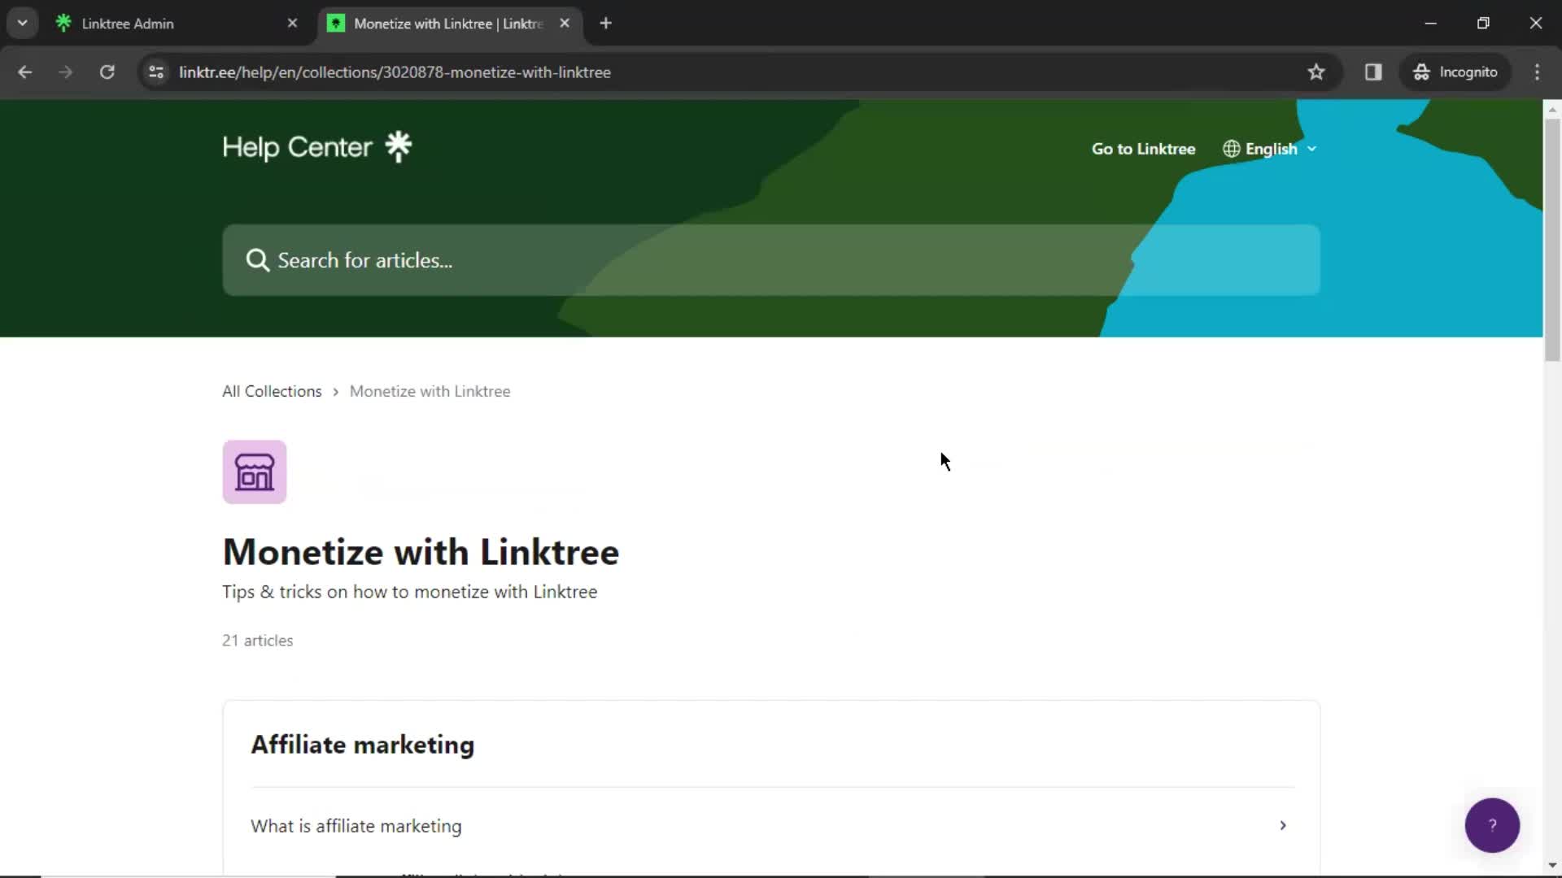Image resolution: width=1562 pixels, height=878 pixels.
Task: Click the Affiliate marketing section heading
Action: tap(362, 745)
